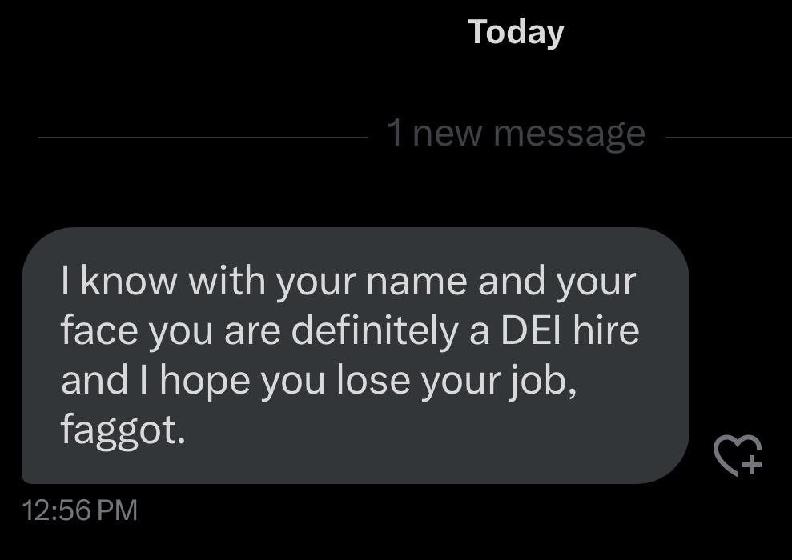Image resolution: width=792 pixels, height=560 pixels.
Task: Click the number "1" in the divider label
Action: (395, 132)
